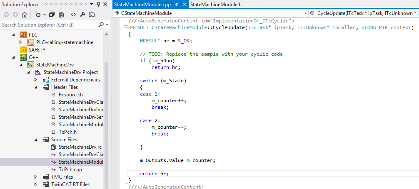Click the Collapse All icon in Solution Explorer

[x=52, y=15]
